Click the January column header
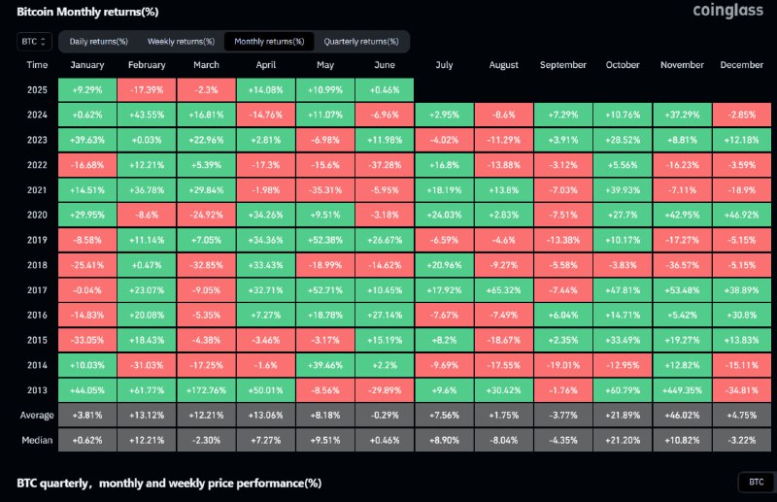 pyautogui.click(x=87, y=65)
